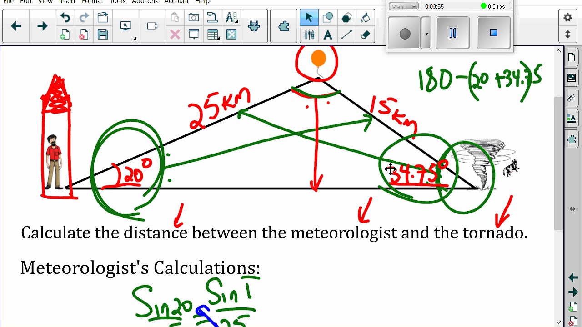The image size is (582, 327).
Task: Open the Account menu
Action: tap(176, 2)
